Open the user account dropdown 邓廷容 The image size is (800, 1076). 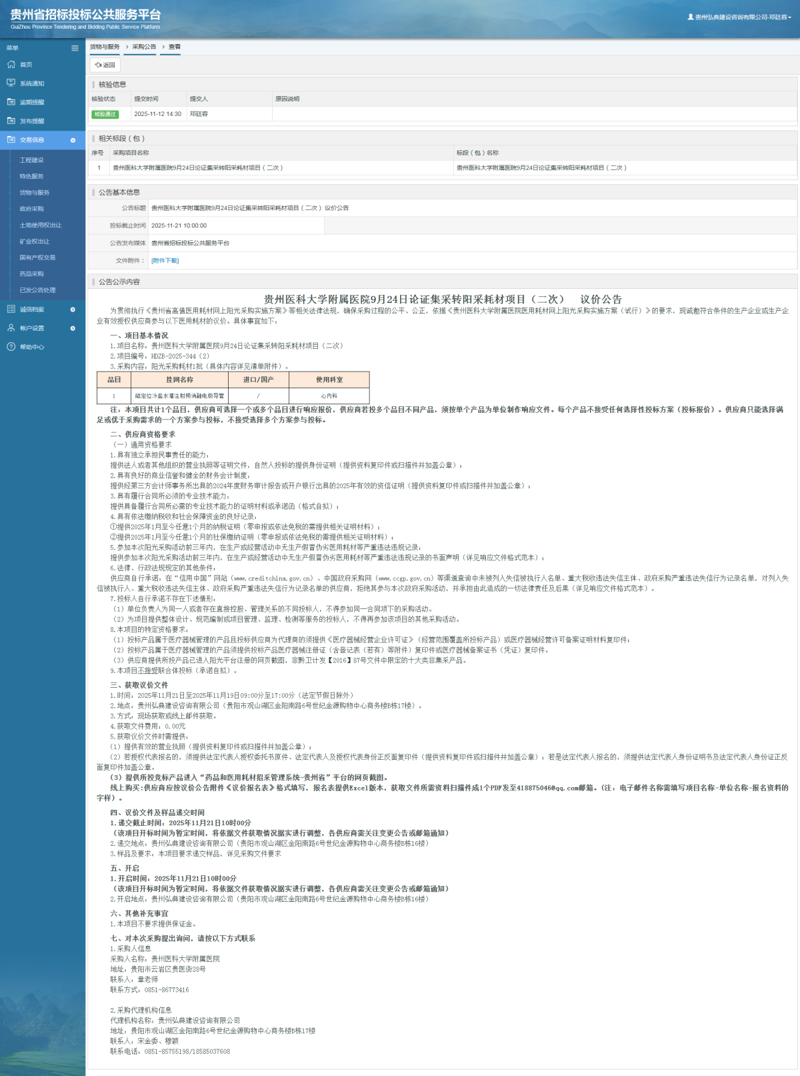[740, 17]
